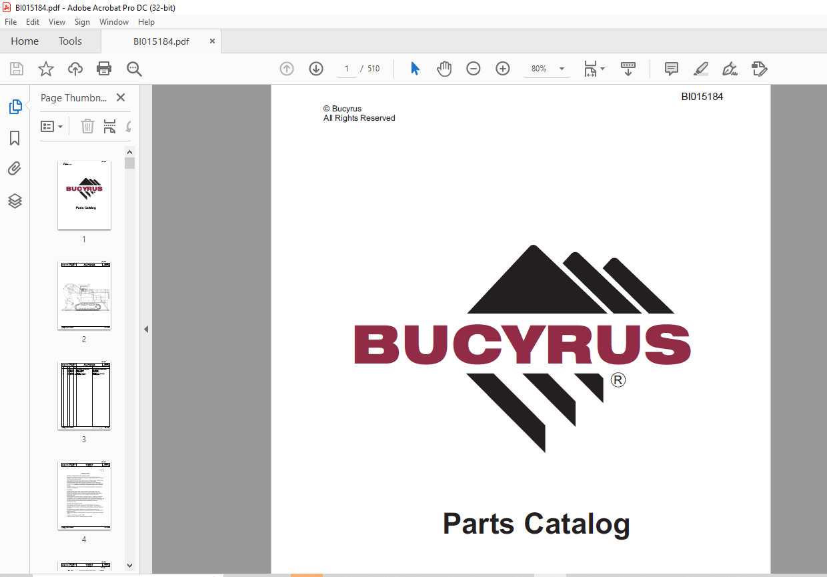Open the Edit menu
This screenshot has width=827, height=577.
pos(33,22)
